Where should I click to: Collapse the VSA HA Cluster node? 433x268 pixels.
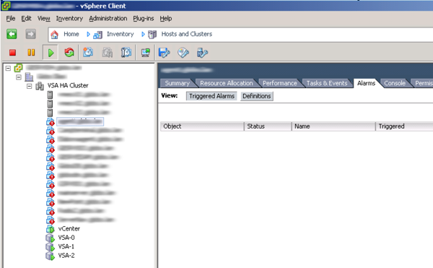(30, 86)
